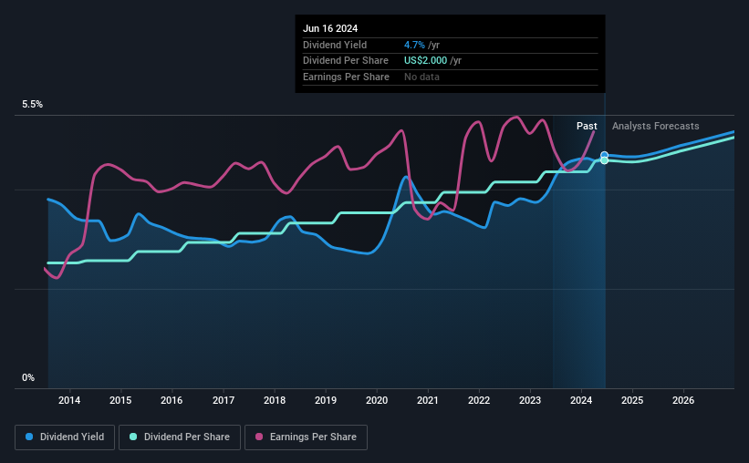Click the 2019 x-axis label

click(326, 400)
